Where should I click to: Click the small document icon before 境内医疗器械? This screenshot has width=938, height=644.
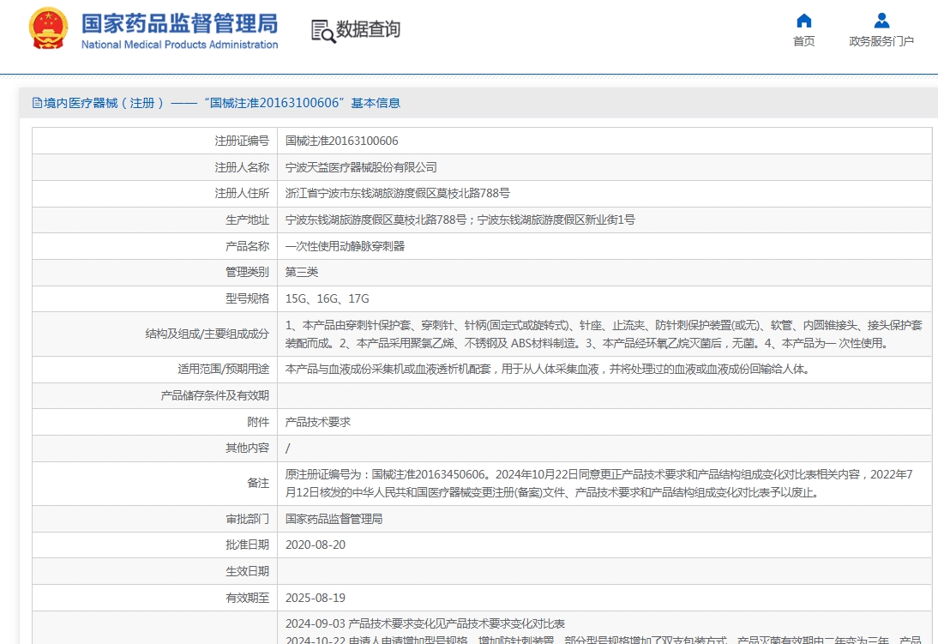click(37, 103)
